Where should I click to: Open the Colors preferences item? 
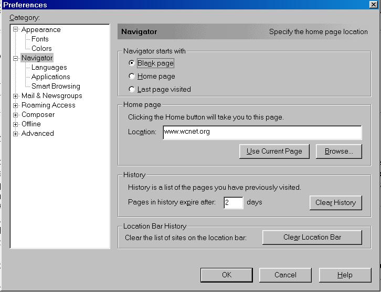tap(41, 49)
